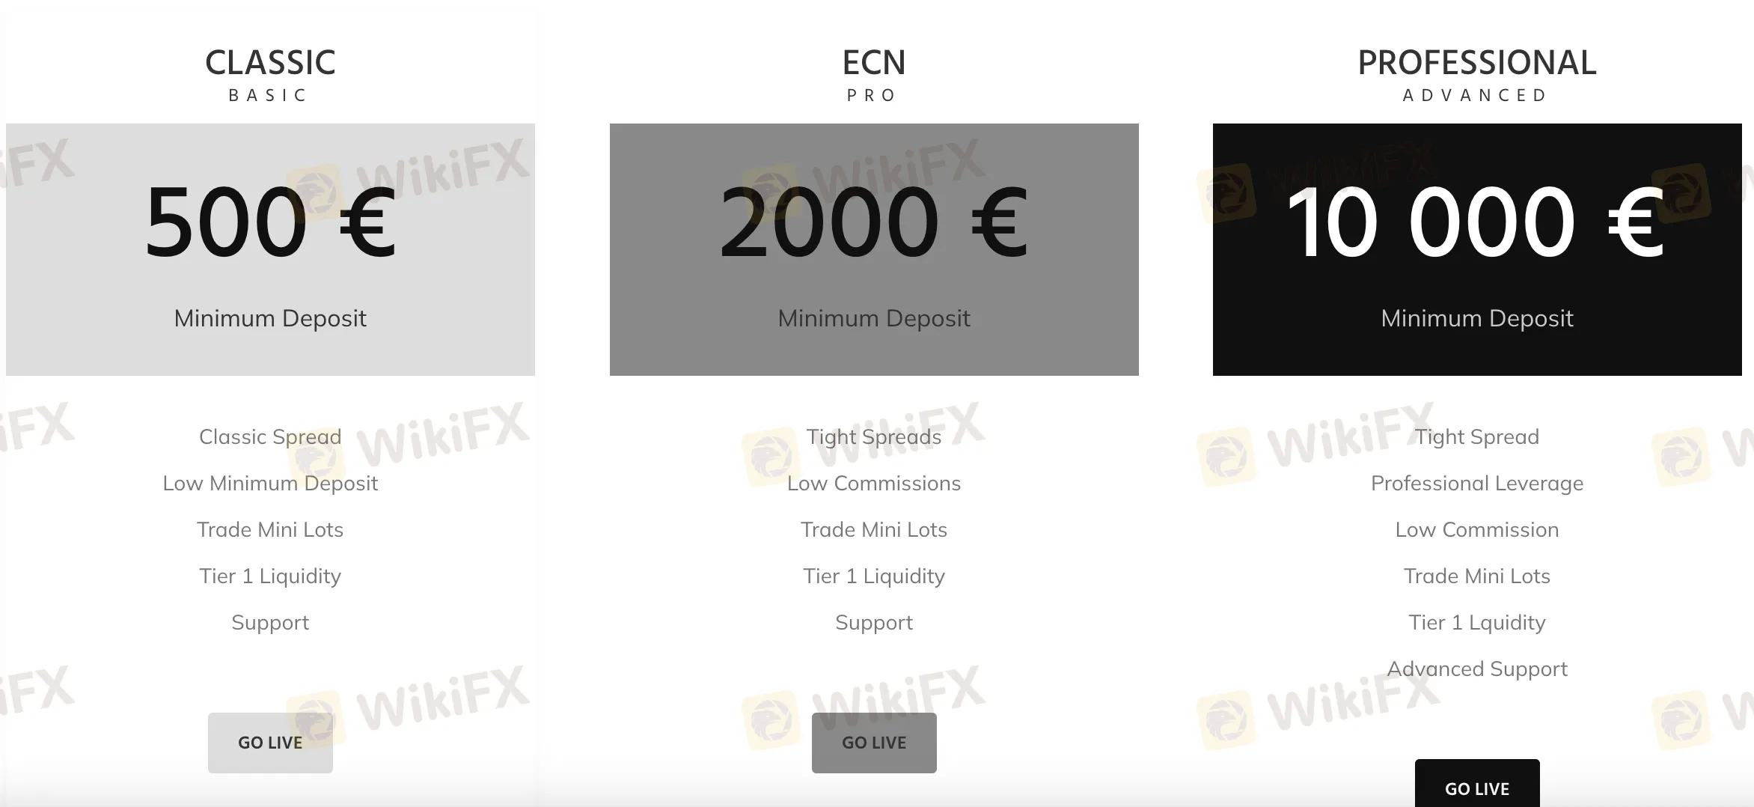Click the 500 € minimum deposit box

(x=270, y=249)
